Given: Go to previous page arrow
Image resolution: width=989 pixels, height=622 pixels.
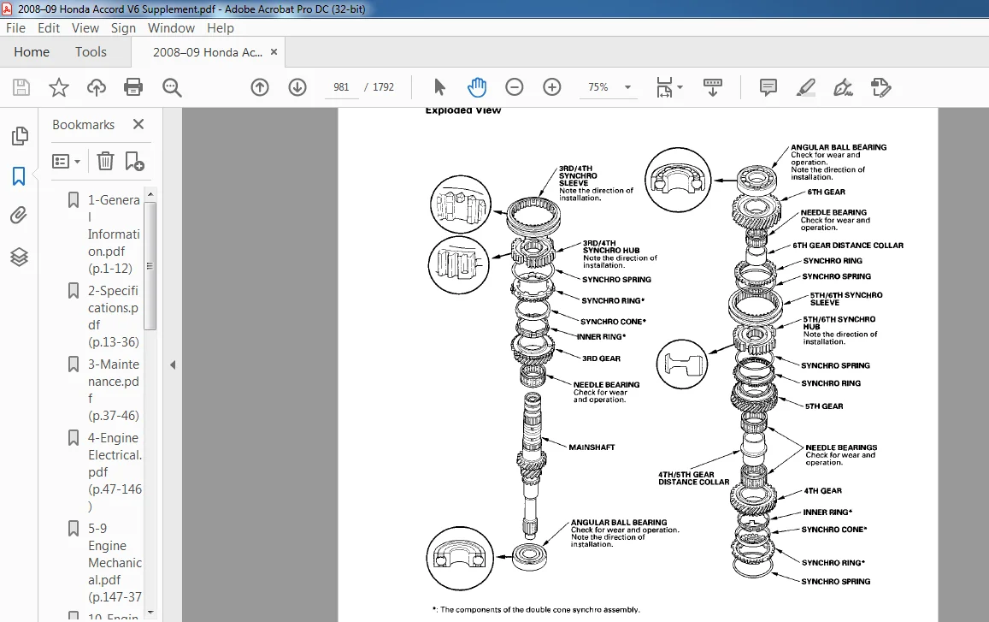Looking at the screenshot, I should point(260,87).
